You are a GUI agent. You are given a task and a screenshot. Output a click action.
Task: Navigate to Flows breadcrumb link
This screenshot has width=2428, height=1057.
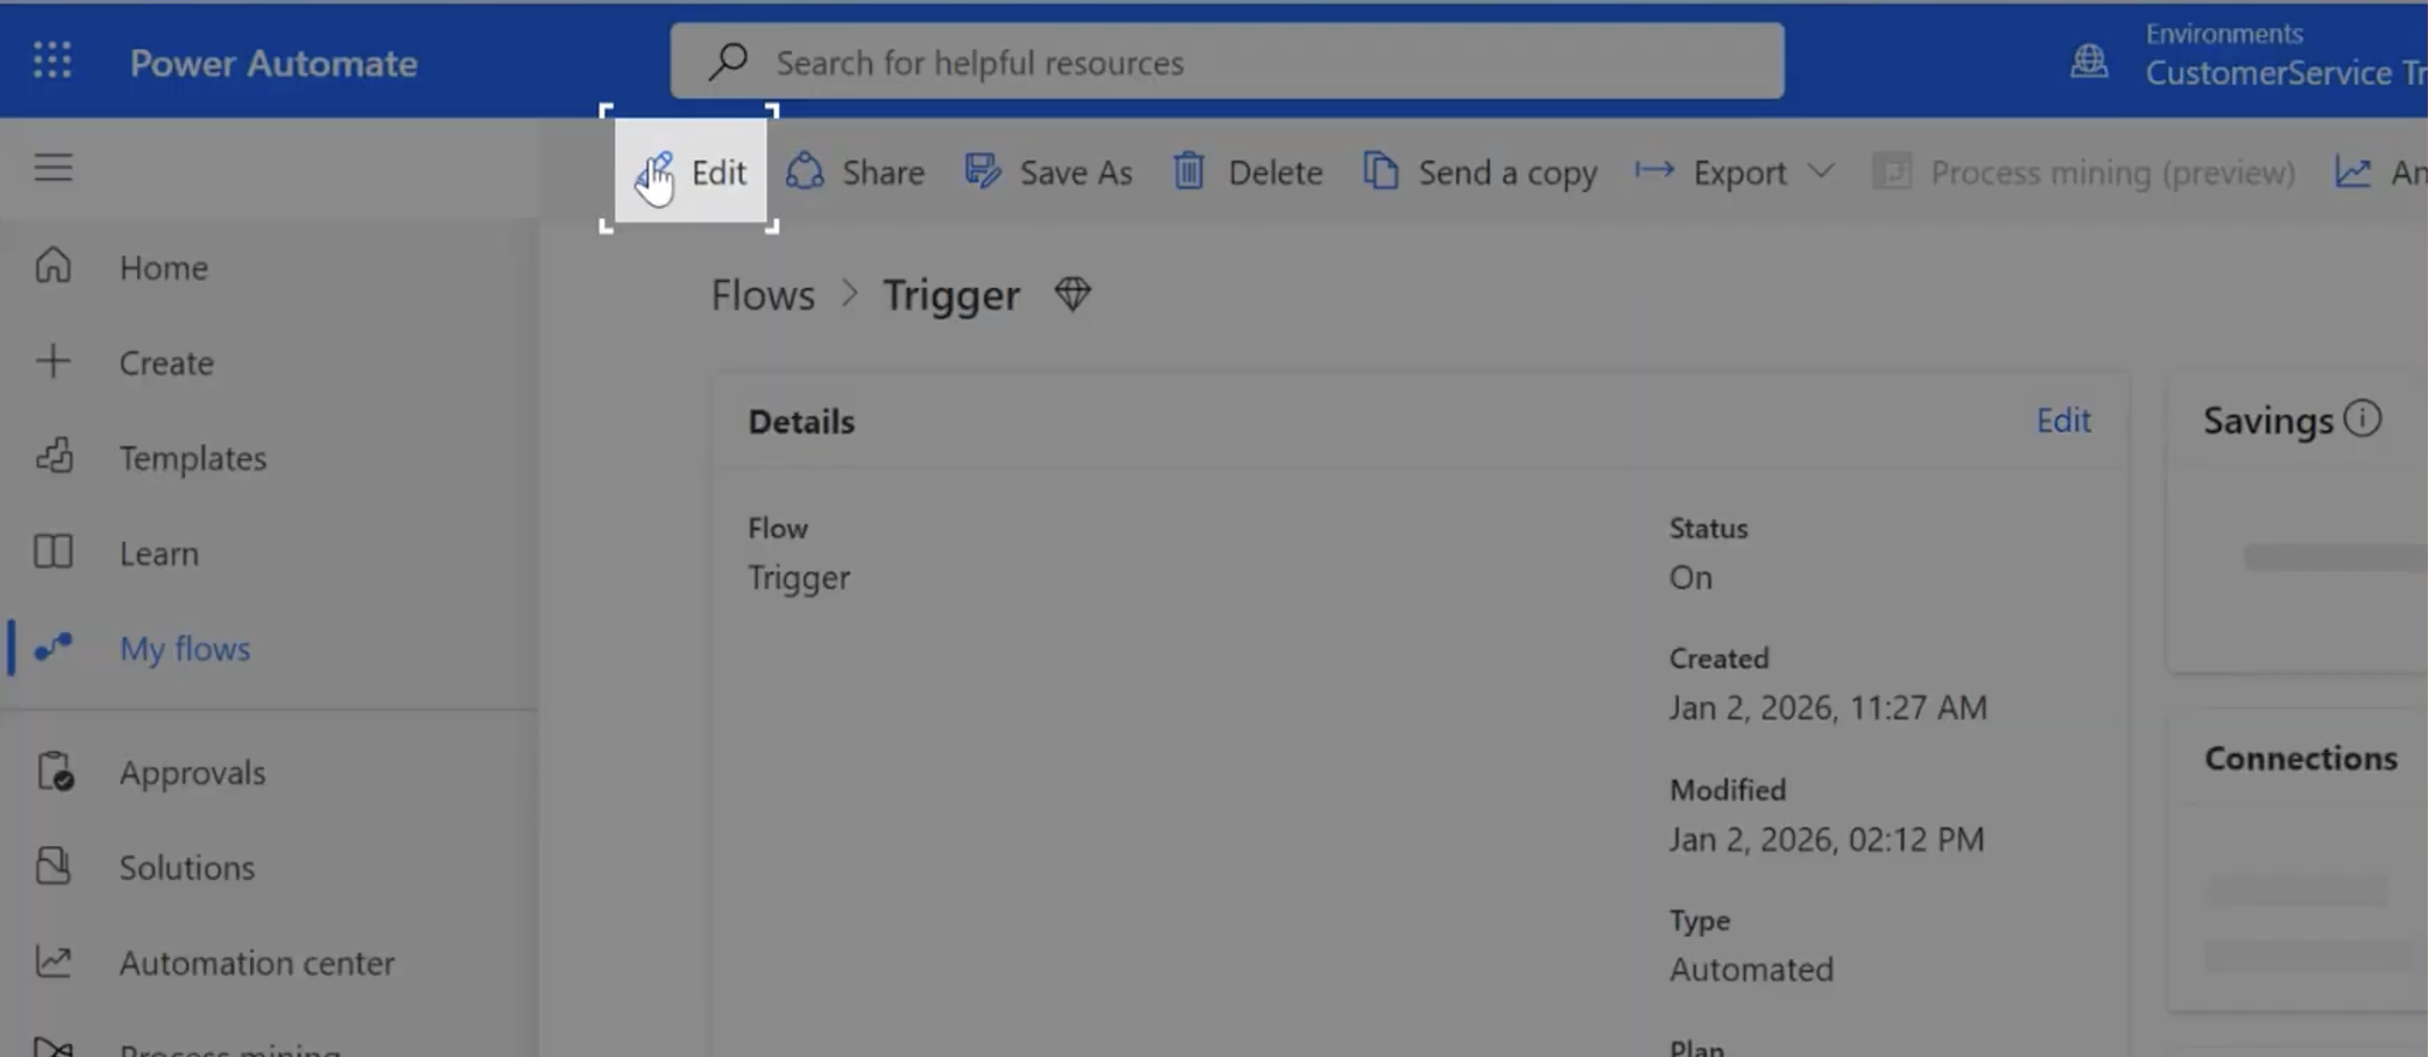coord(763,295)
